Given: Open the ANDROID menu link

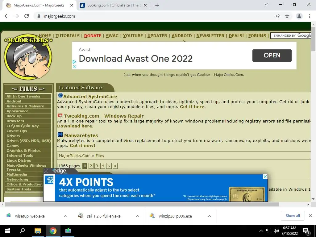Looking at the screenshot, I should pyautogui.click(x=182, y=36).
